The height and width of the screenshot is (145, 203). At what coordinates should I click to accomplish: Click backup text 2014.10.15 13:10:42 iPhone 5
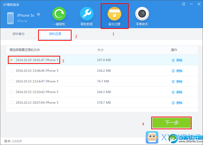[x=37, y=92]
